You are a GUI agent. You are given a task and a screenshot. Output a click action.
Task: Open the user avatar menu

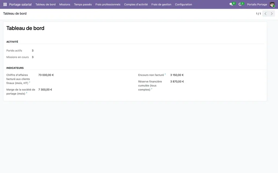[272, 4]
